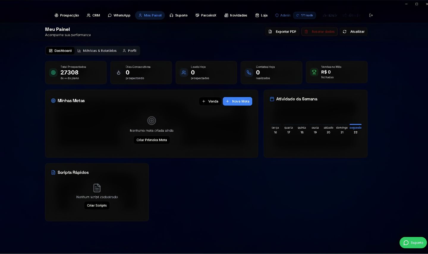
Task: Open the ParceiroX section
Action: click(x=206, y=15)
